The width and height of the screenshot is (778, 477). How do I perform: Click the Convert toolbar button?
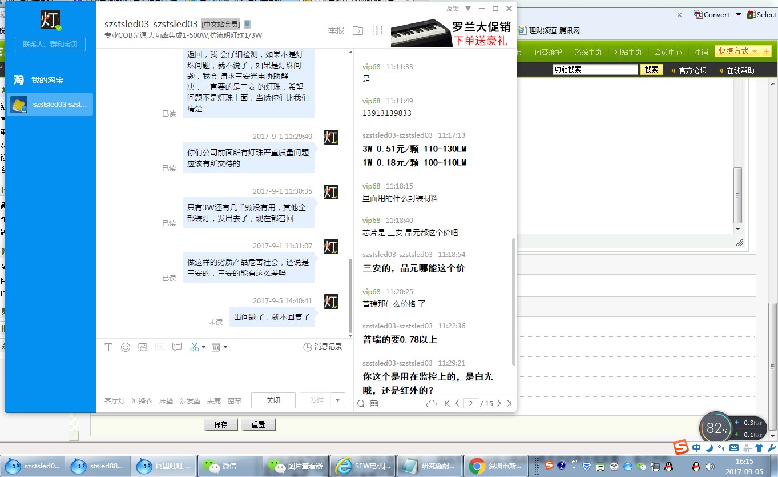coord(712,14)
